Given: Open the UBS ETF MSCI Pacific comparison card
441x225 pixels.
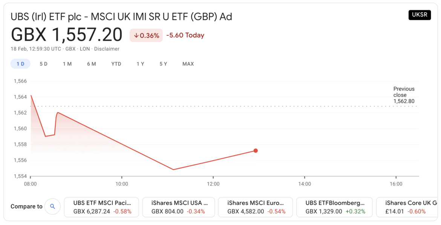Looking at the screenshot, I should pos(101,207).
